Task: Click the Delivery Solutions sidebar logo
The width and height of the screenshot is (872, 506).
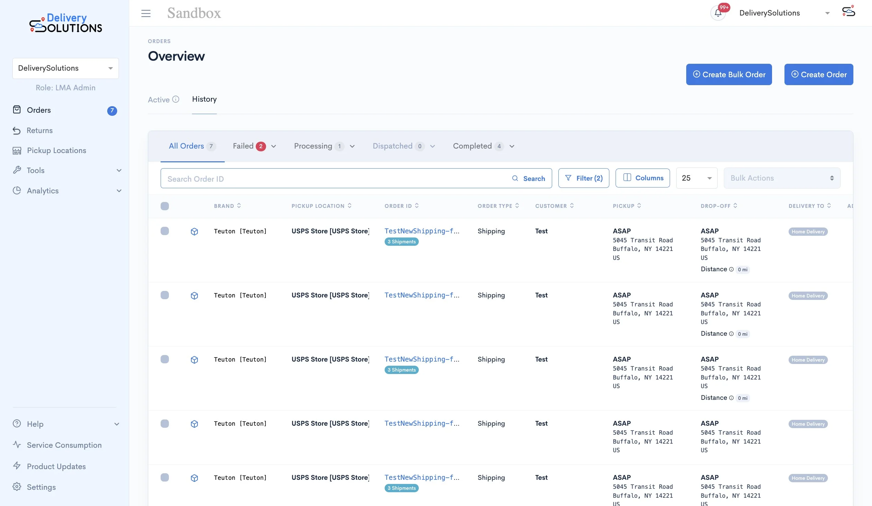Action: click(66, 23)
